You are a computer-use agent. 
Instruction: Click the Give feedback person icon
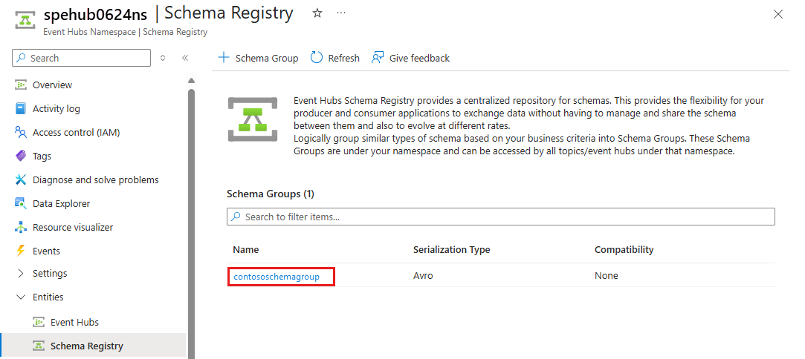[378, 57]
